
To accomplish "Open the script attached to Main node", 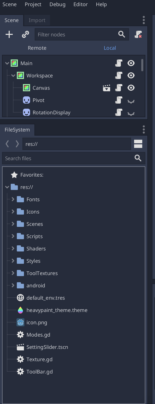I will pyautogui.click(x=118, y=63).
